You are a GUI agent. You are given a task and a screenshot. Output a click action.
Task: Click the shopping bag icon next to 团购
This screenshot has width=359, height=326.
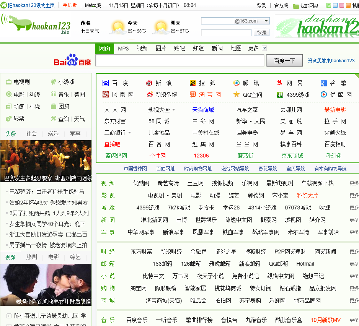click(53, 106)
